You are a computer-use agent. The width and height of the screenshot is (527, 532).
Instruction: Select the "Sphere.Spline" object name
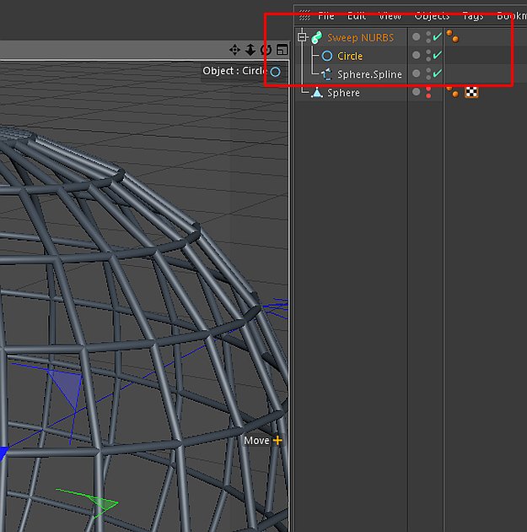click(369, 74)
